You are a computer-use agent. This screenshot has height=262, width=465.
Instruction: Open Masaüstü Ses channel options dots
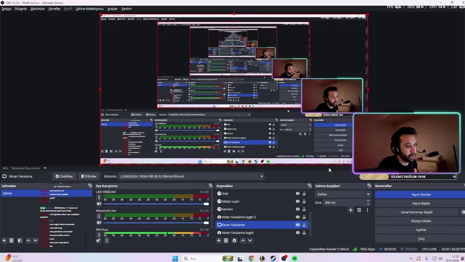click(x=99, y=216)
